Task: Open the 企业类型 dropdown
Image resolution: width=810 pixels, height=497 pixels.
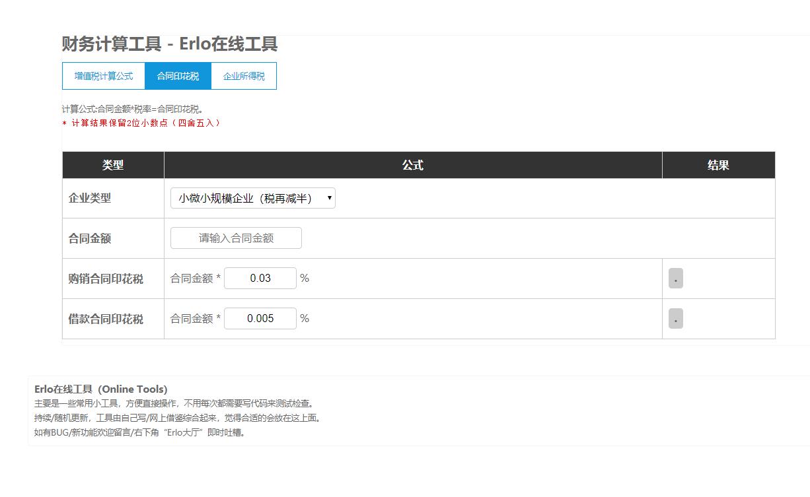Action: pos(253,198)
